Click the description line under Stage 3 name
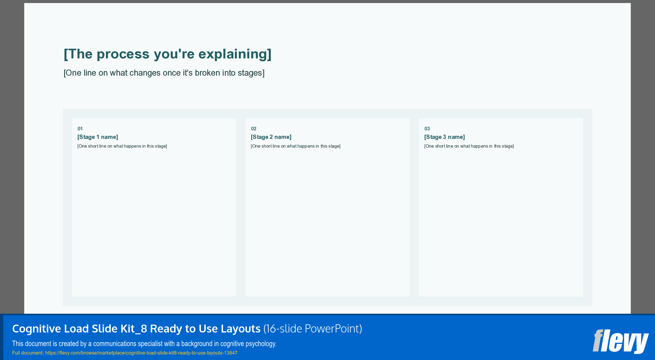 (469, 146)
